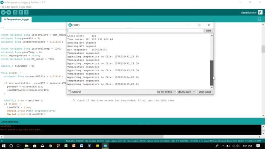Click 'void loop() {' in the code
The width and height of the screenshot is (265, 149).
tap(11, 73)
